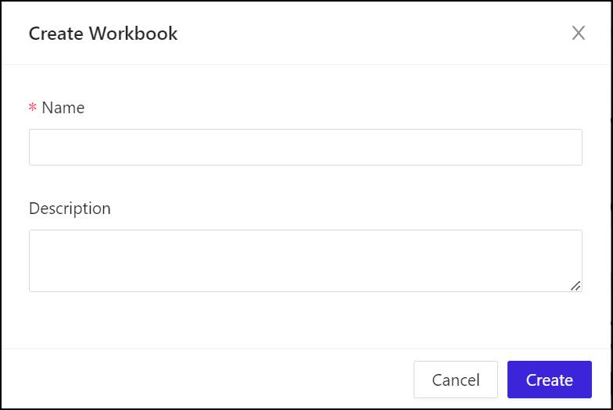
Task: Click the Name field label
Action: [x=63, y=108]
